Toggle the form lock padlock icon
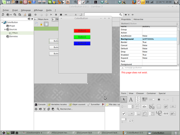This screenshot has height=135, width=180. [41, 24]
